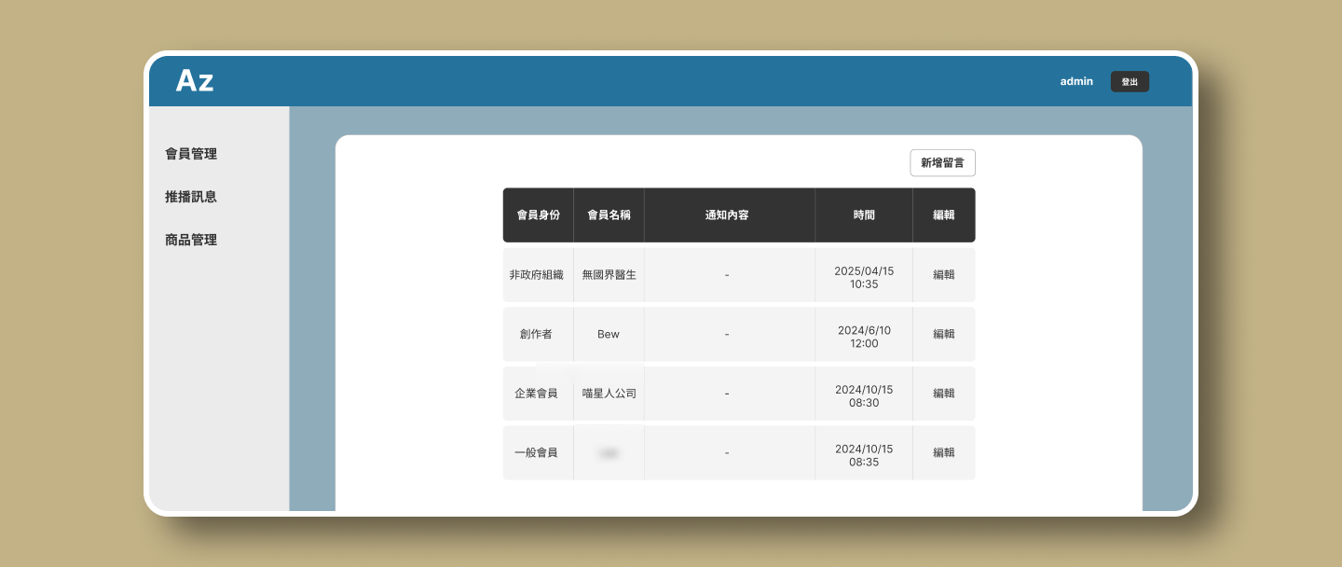Screen dimensions: 1342x567
Task: Select 商品管理 from the sidebar
Action: coord(191,240)
